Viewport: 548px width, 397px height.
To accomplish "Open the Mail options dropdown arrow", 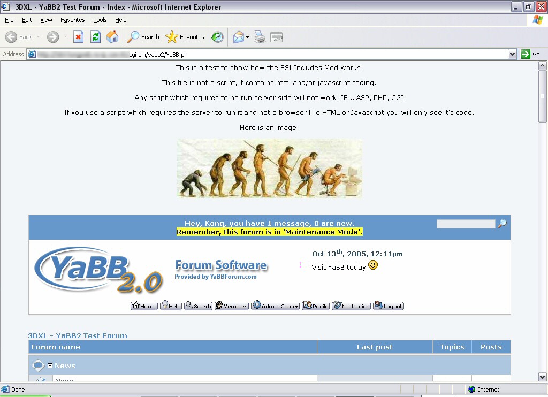I will 247,37.
